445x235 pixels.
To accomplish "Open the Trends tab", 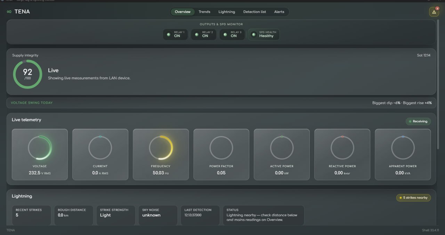I will pos(204,12).
